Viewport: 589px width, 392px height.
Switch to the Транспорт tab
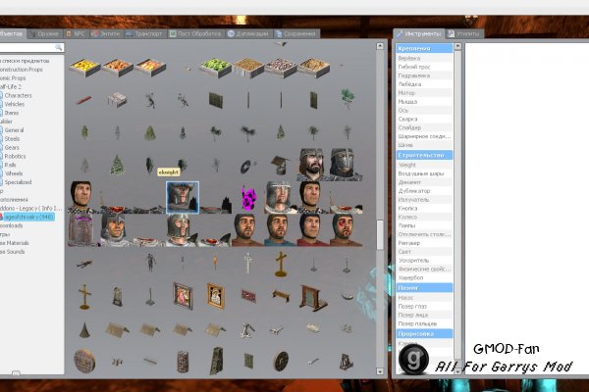click(x=143, y=33)
